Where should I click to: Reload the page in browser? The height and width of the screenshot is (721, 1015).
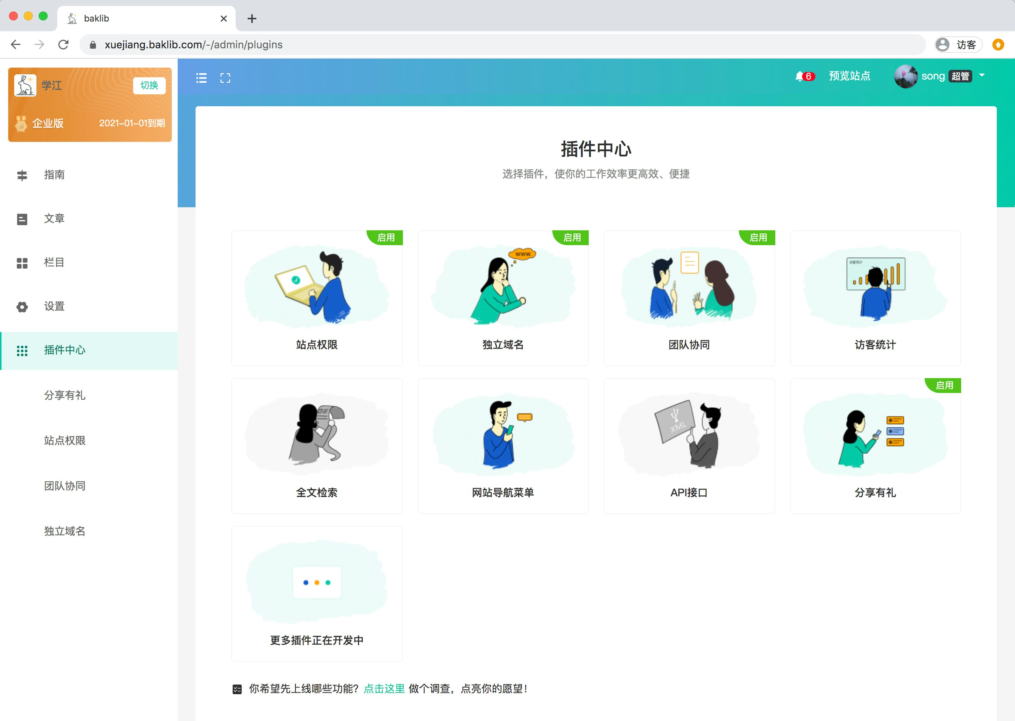coord(63,45)
